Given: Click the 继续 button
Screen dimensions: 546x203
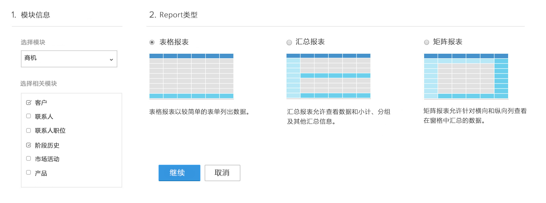Looking at the screenshot, I should tap(179, 173).
